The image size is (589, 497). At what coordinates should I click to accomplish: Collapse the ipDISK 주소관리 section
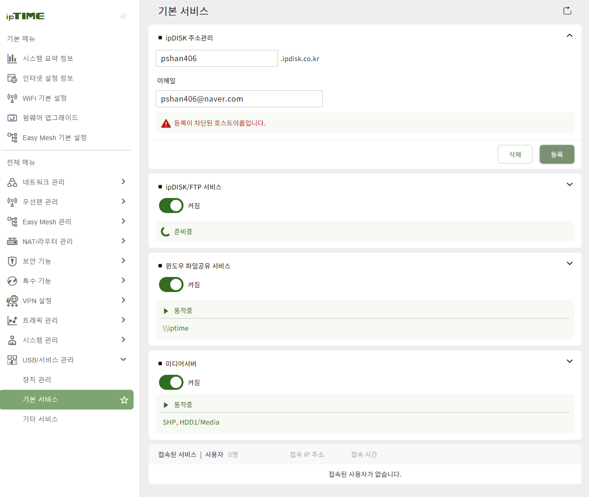click(570, 36)
